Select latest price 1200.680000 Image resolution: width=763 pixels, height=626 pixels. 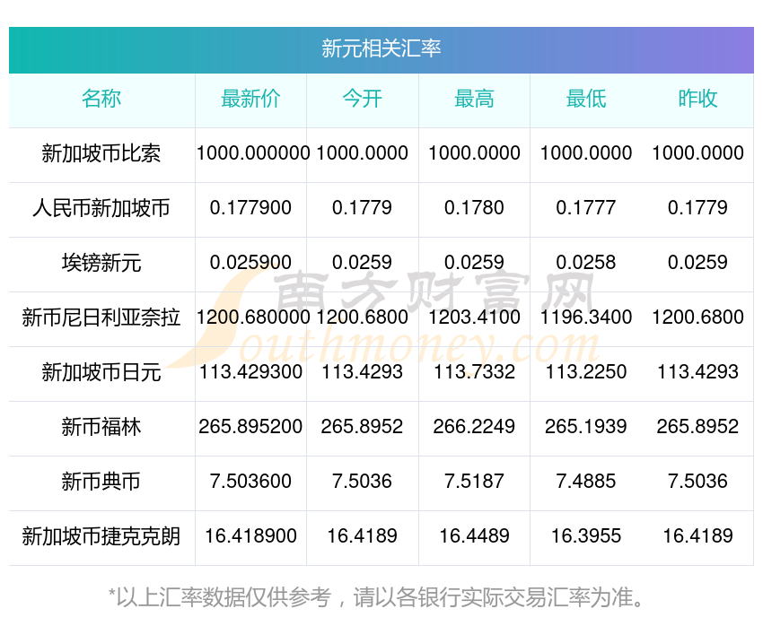click(253, 317)
